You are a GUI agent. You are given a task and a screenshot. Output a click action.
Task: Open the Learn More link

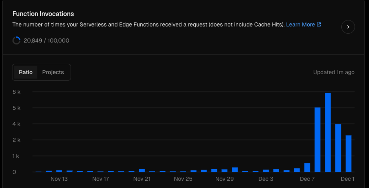pos(300,24)
